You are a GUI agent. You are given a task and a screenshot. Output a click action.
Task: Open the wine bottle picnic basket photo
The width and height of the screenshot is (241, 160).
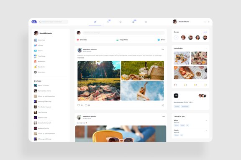coord(143,70)
